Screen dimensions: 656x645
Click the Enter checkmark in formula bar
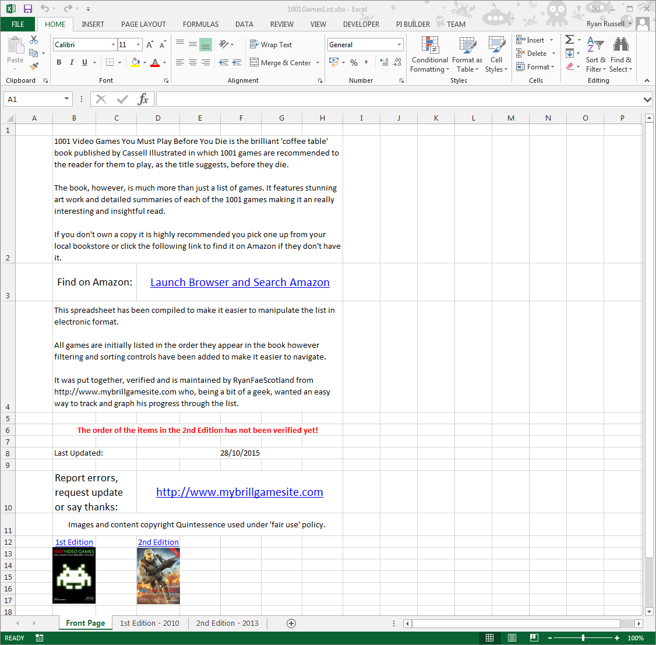122,99
